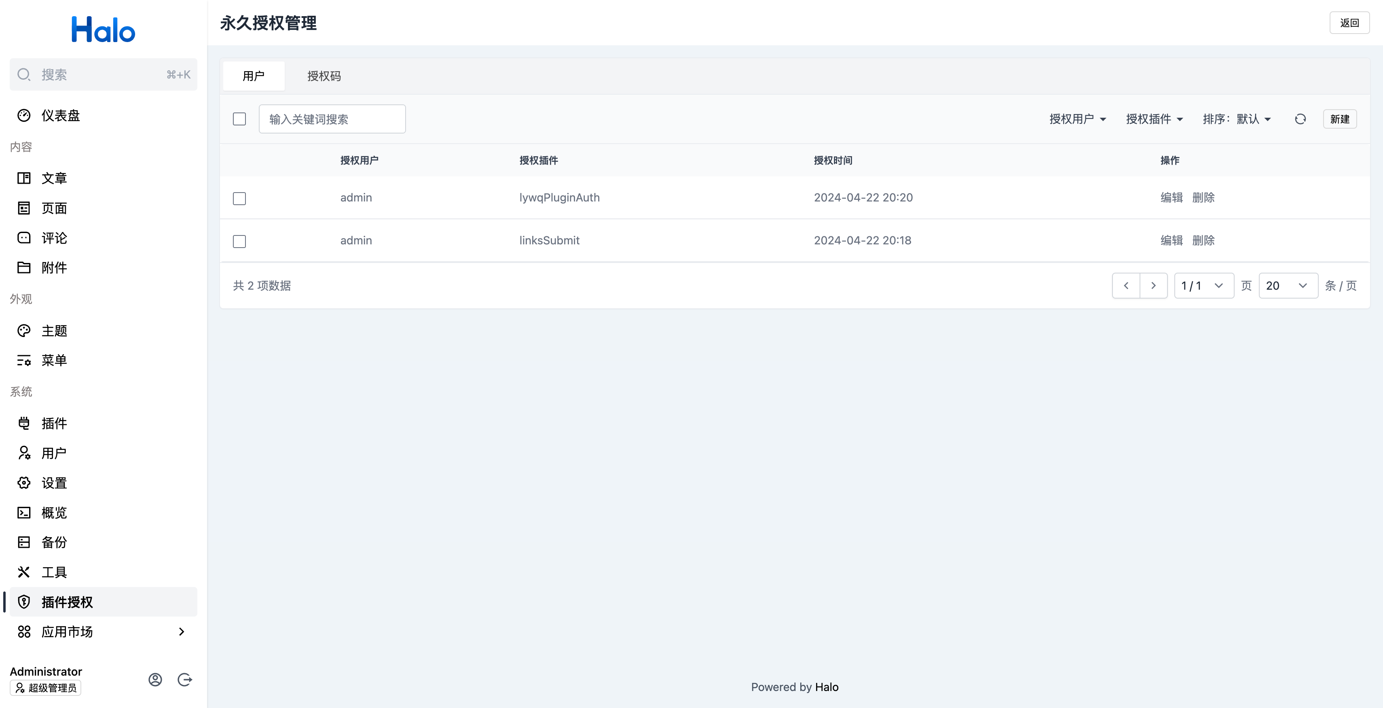Open the Tools (工具) icon

(x=23, y=572)
